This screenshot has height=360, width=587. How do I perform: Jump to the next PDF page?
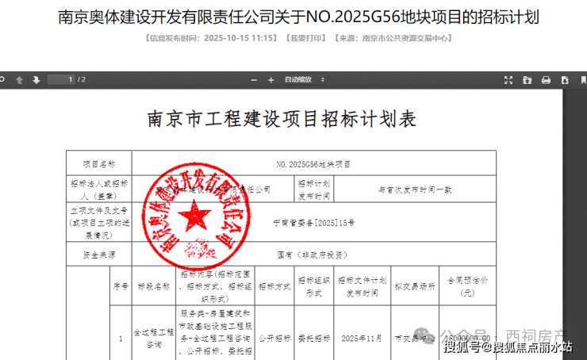tap(36, 79)
